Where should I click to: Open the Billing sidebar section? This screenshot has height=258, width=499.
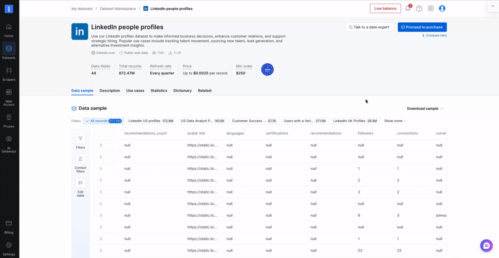point(9,227)
